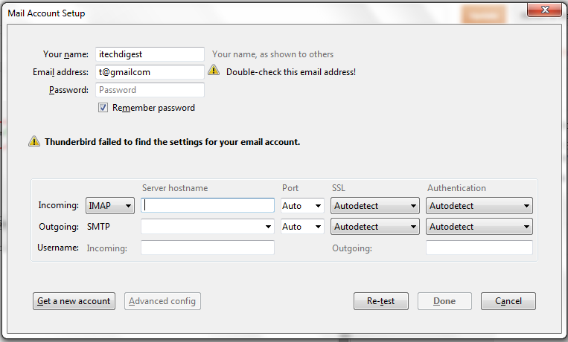Click the incoming username field

(x=208, y=248)
